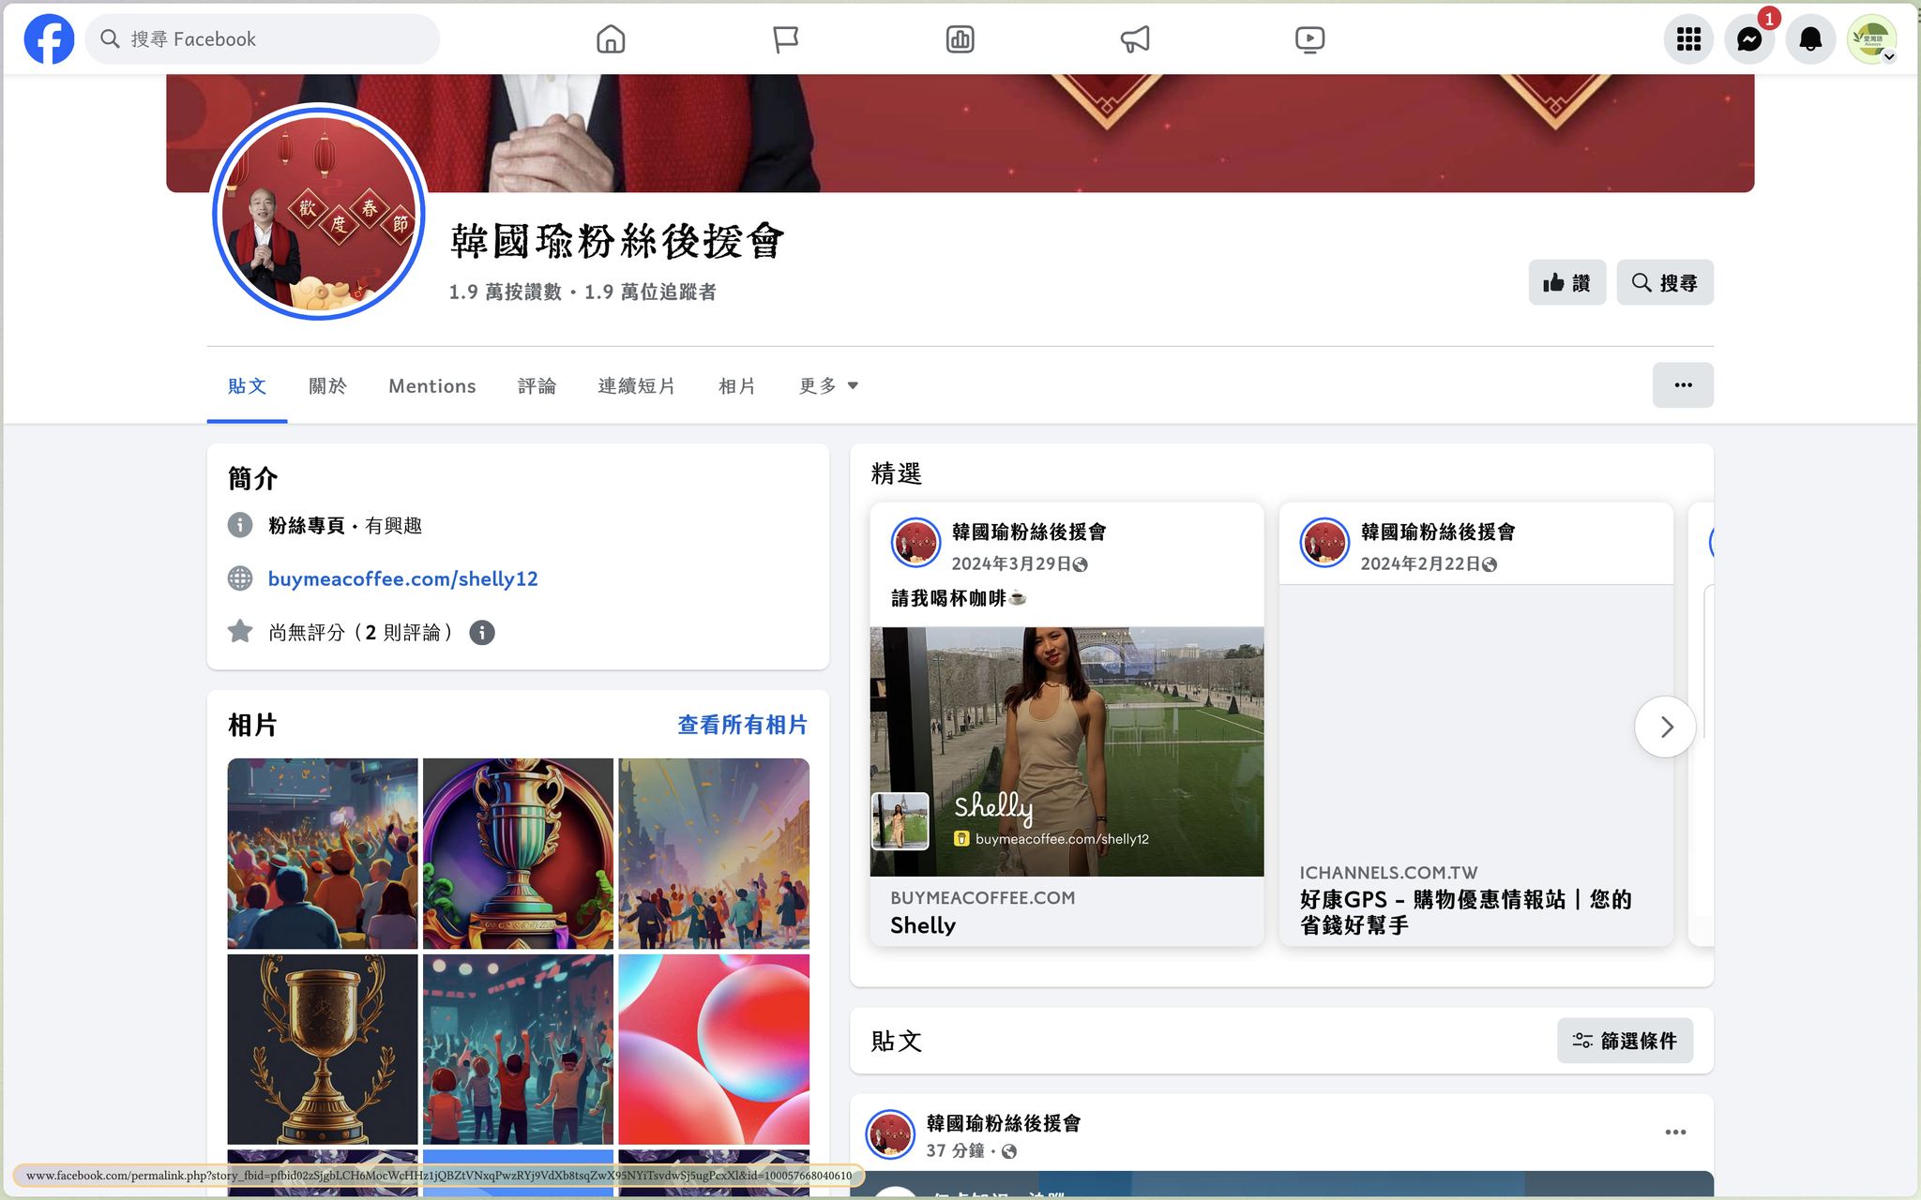This screenshot has height=1200, width=1921.
Task: Go to the Home feed icon
Action: pyautogui.click(x=611, y=39)
